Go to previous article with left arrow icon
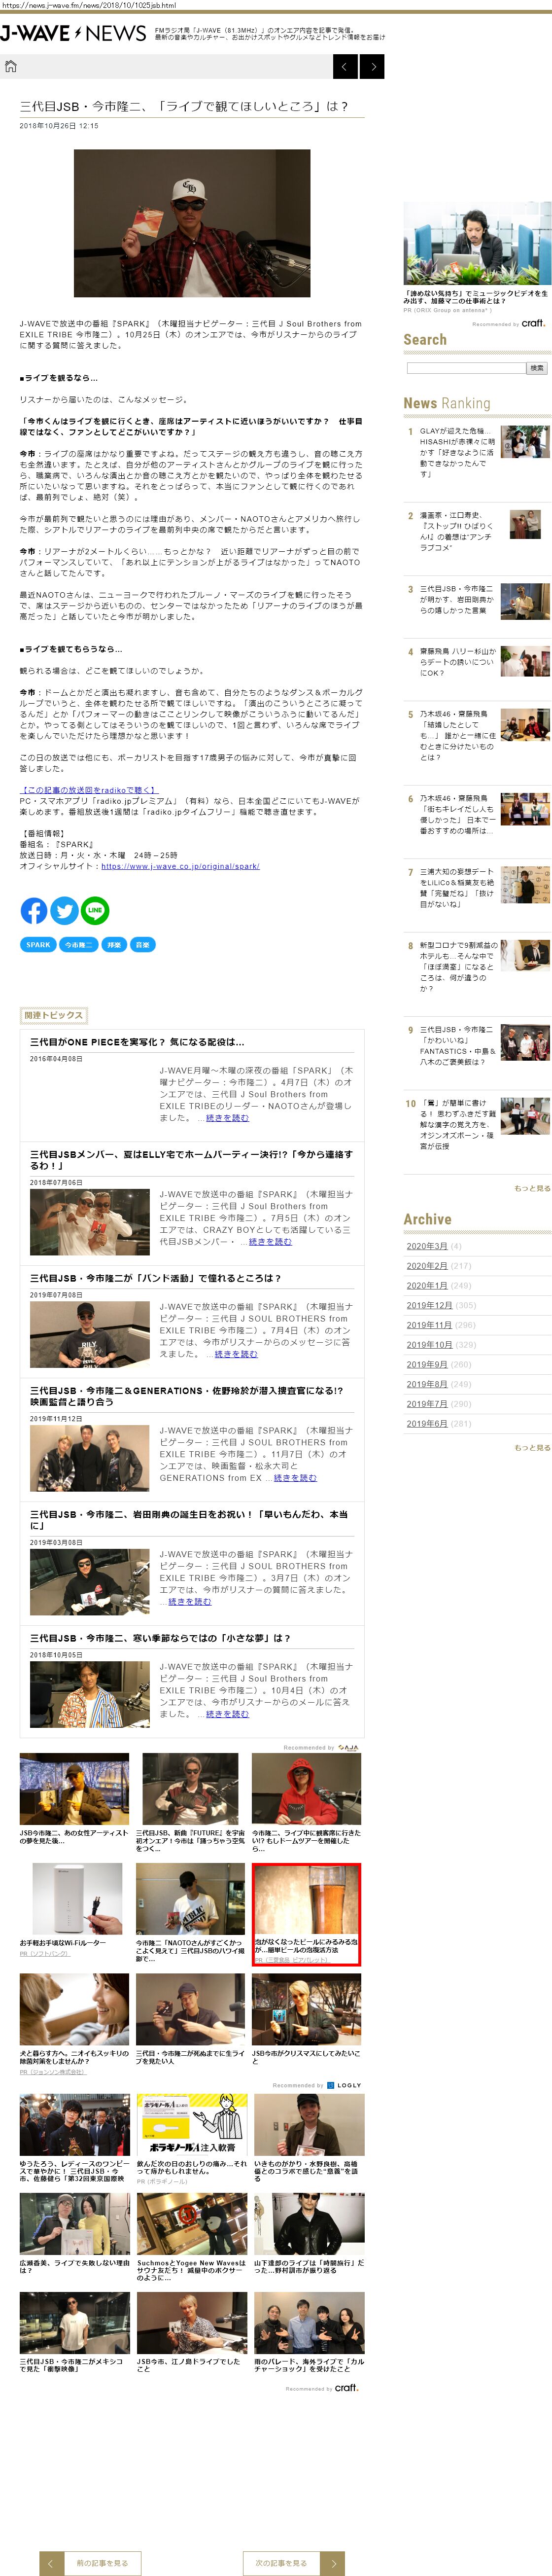The height and width of the screenshot is (2576, 552). (345, 67)
